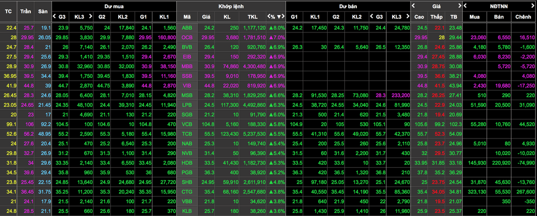Click right chevron after KL3 under Dư bán
This screenshot has width=537, height=216.
(x=408, y=16)
